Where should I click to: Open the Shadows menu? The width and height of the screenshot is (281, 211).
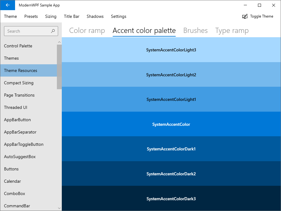tap(95, 16)
